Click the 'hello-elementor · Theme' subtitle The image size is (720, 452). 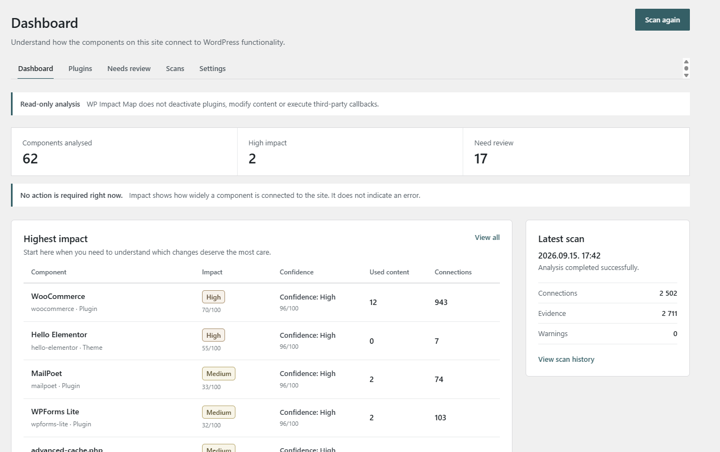(x=67, y=347)
